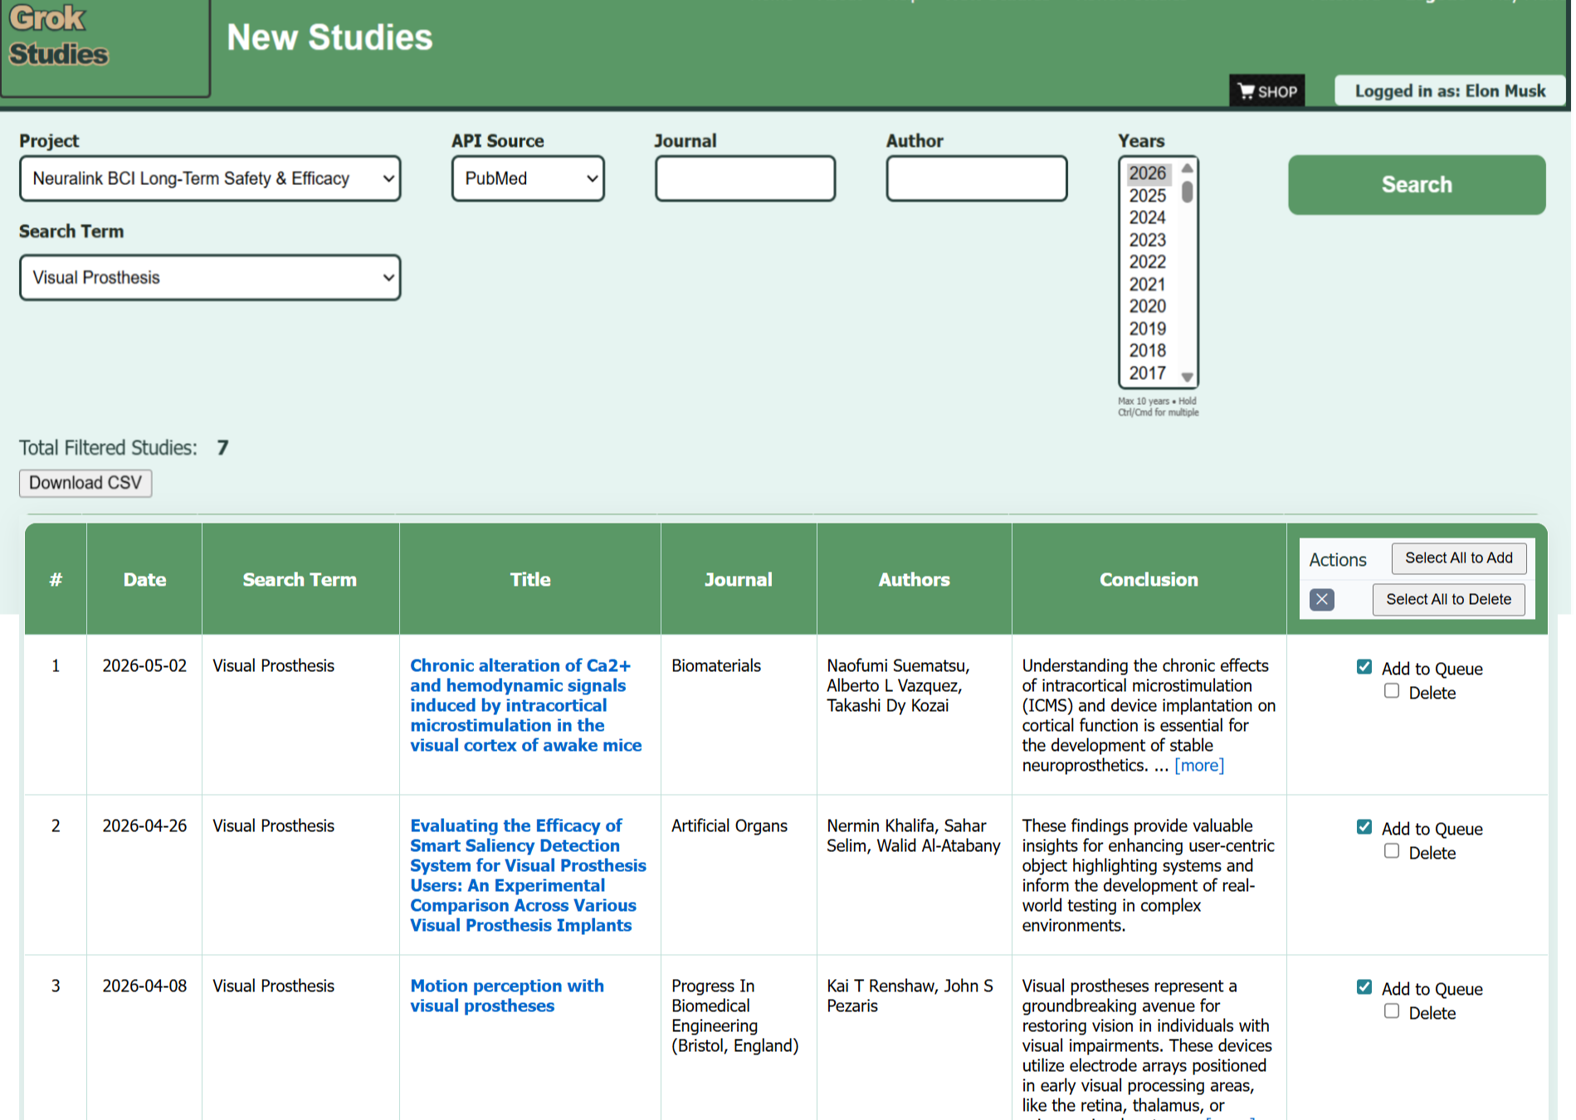
Task: Uncheck Add to Queue for row 2
Action: [x=1364, y=827]
